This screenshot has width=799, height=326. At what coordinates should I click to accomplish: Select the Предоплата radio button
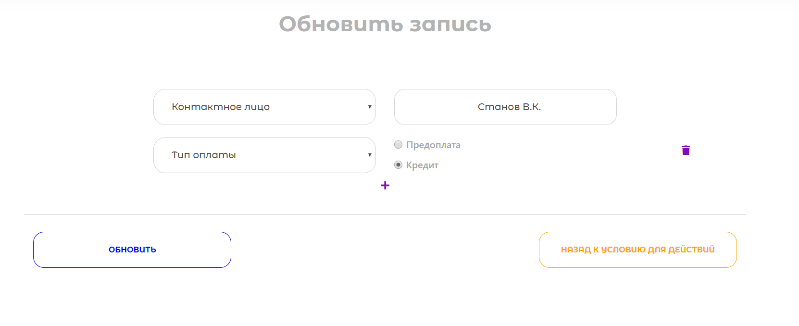point(398,145)
